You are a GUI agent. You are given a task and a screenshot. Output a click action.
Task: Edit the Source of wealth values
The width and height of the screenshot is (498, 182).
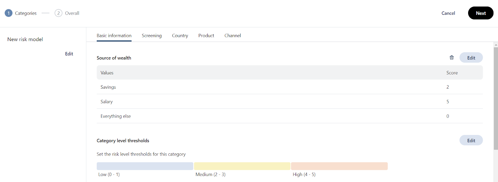point(471,58)
